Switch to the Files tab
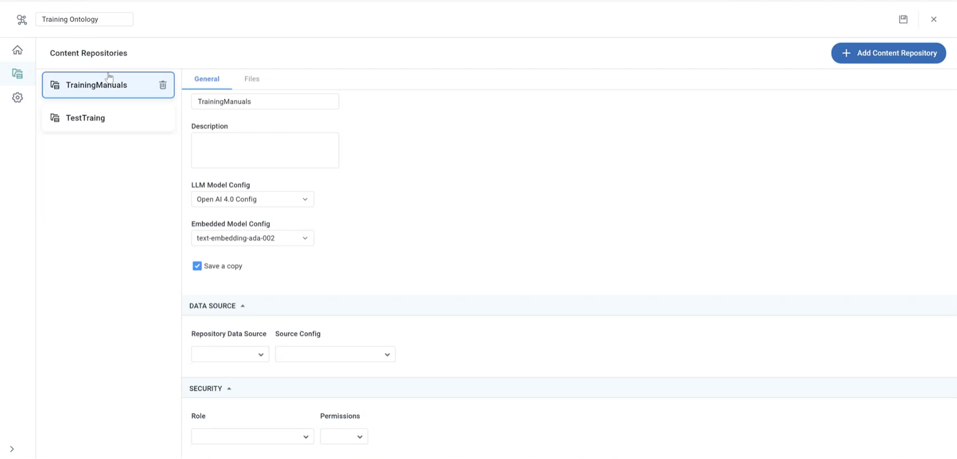The image size is (957, 459). click(252, 79)
